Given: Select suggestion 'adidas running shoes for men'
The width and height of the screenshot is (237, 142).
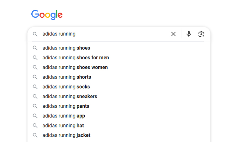Looking at the screenshot, I should (119, 58).
